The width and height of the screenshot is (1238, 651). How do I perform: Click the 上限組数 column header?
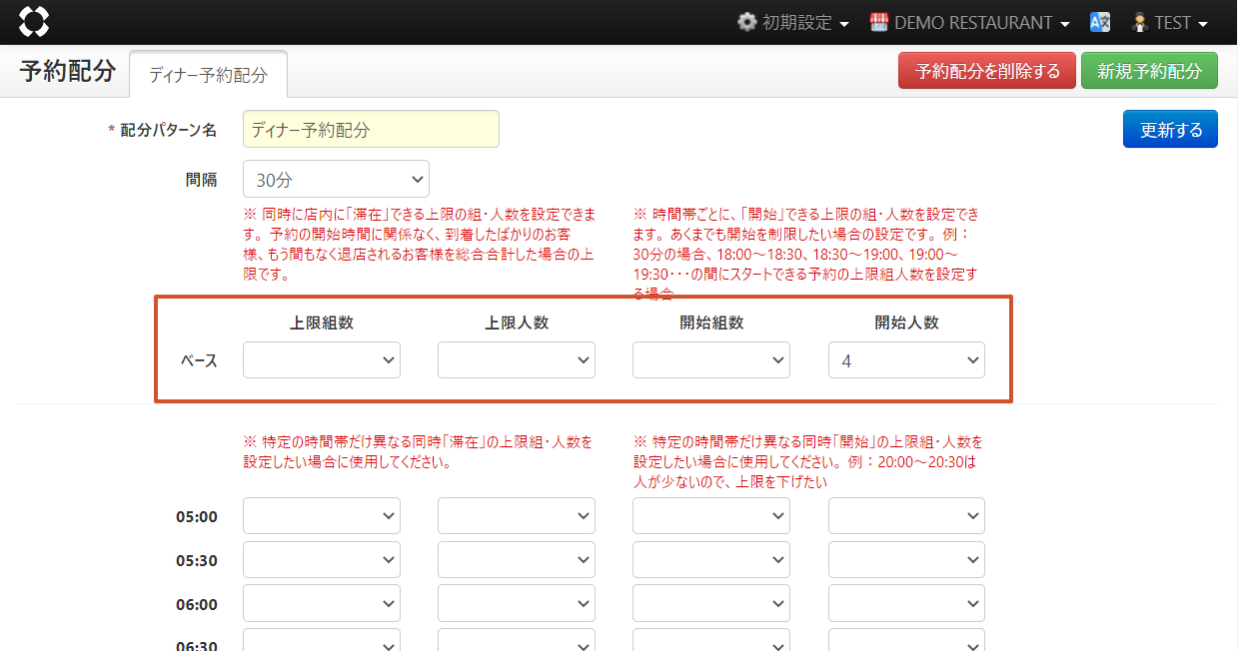(322, 323)
